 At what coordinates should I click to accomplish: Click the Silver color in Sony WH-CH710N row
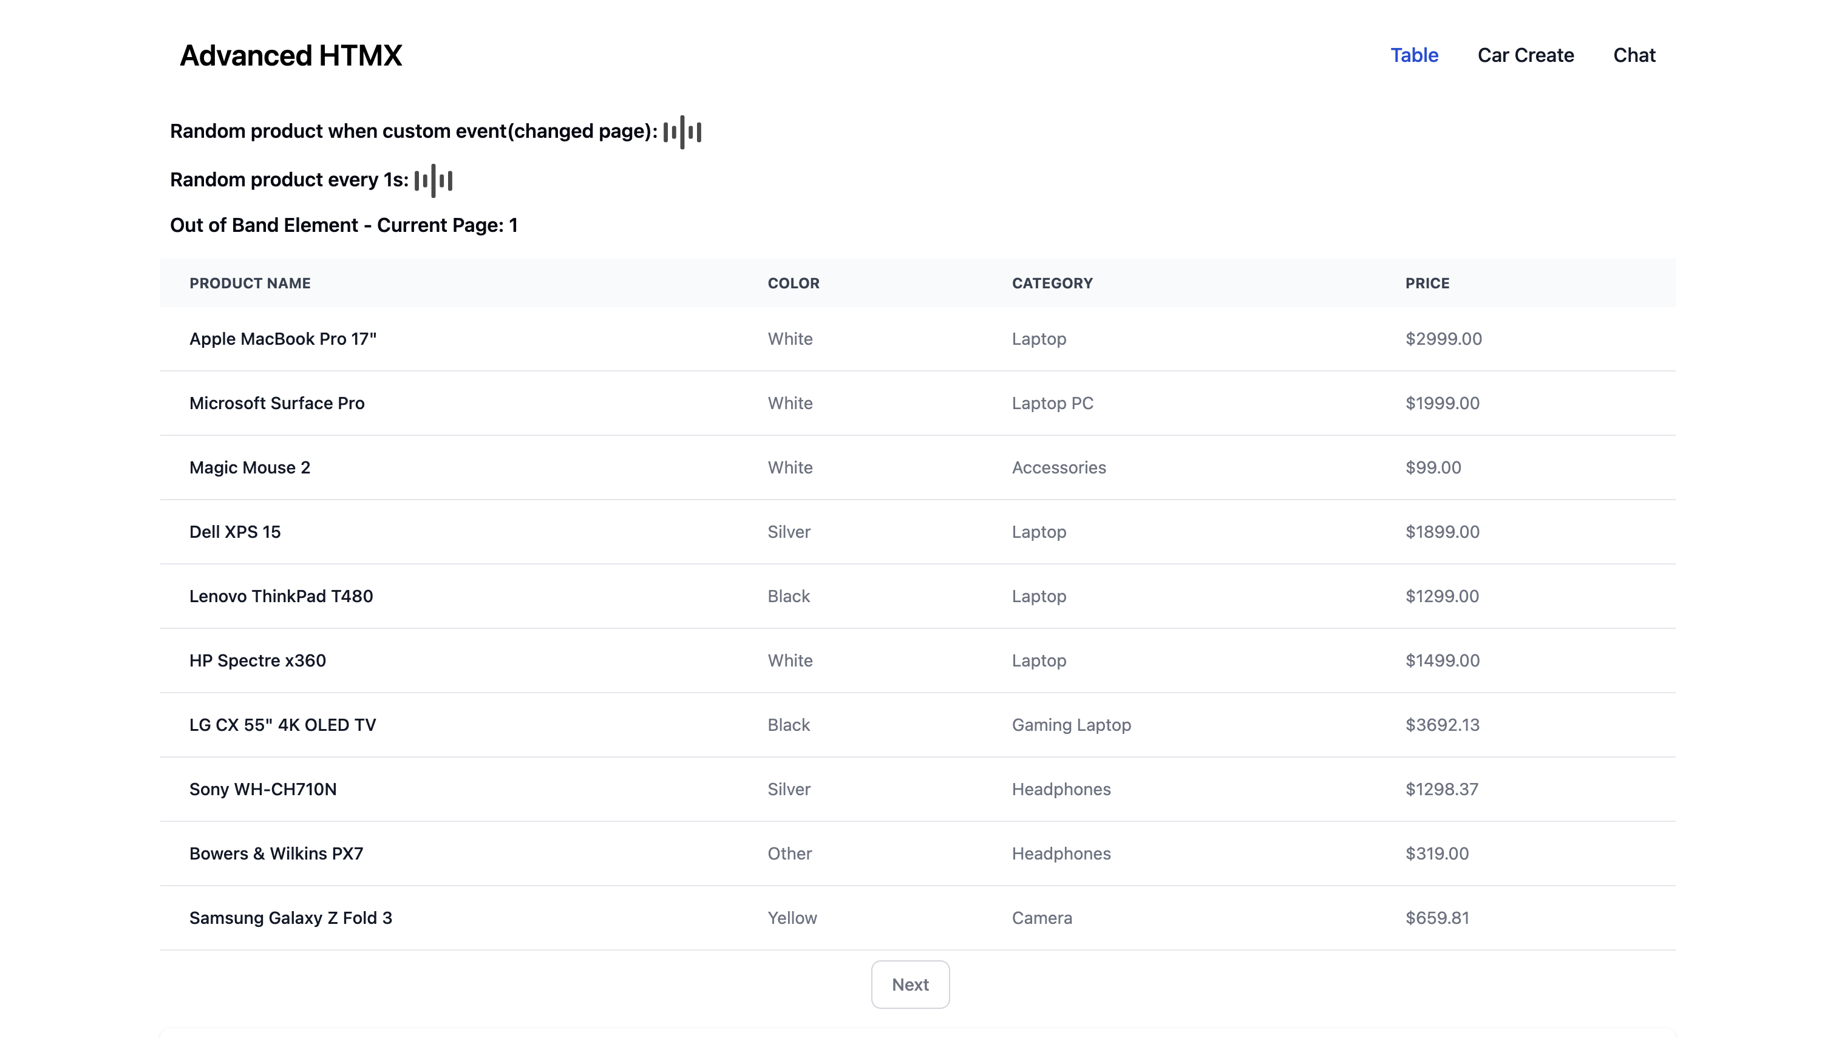[789, 789]
